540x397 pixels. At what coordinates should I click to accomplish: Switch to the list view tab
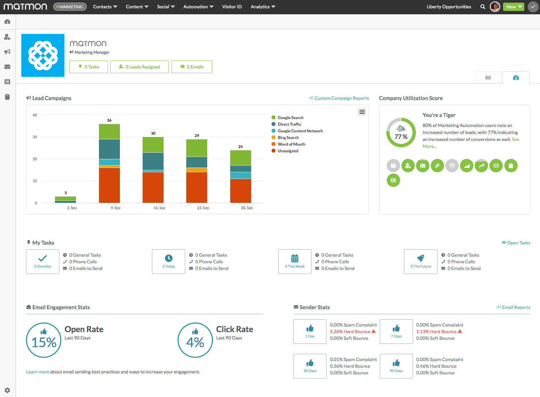click(488, 77)
